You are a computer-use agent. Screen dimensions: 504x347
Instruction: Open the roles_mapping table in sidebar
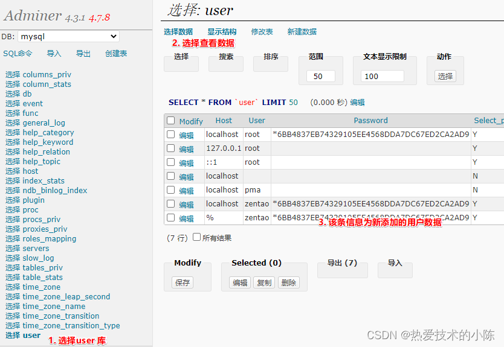[x=50, y=239]
